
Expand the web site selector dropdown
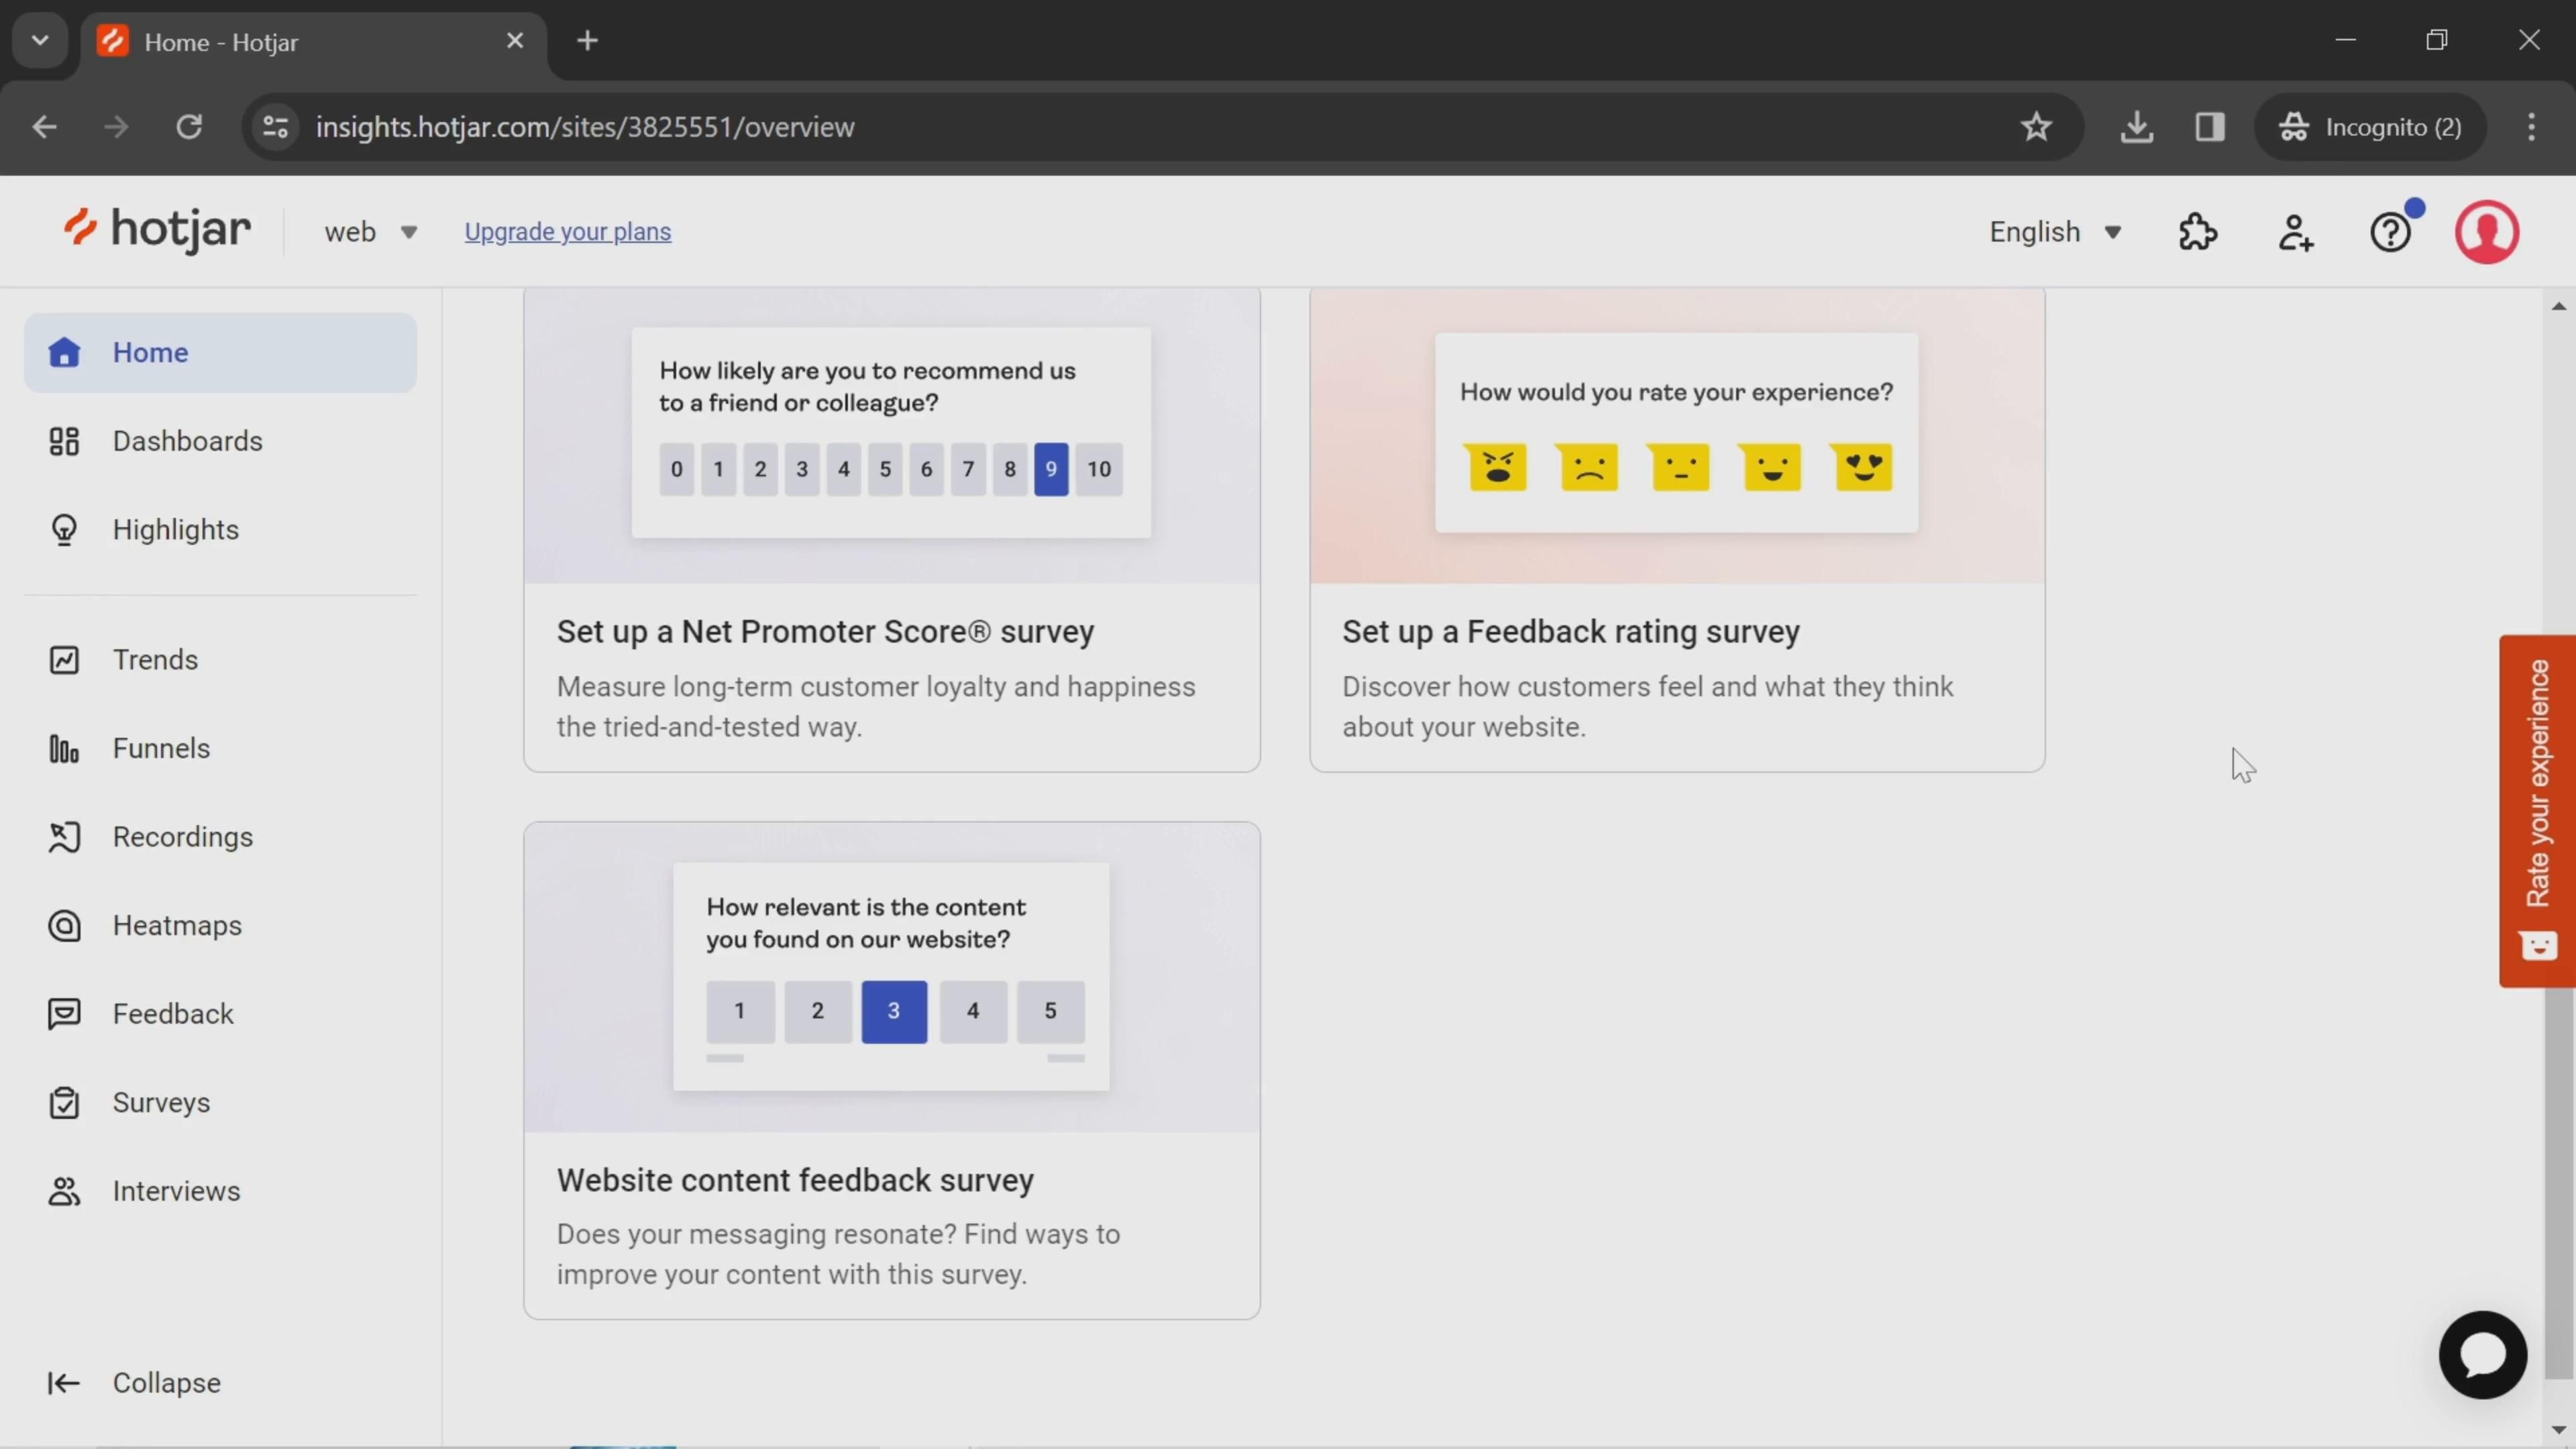click(370, 232)
